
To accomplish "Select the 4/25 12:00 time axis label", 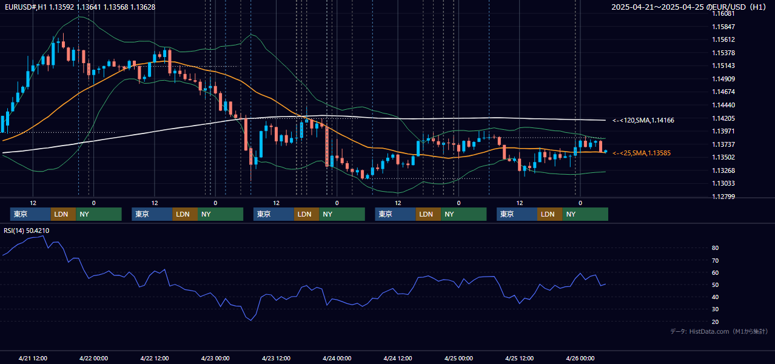I will 520,359.
